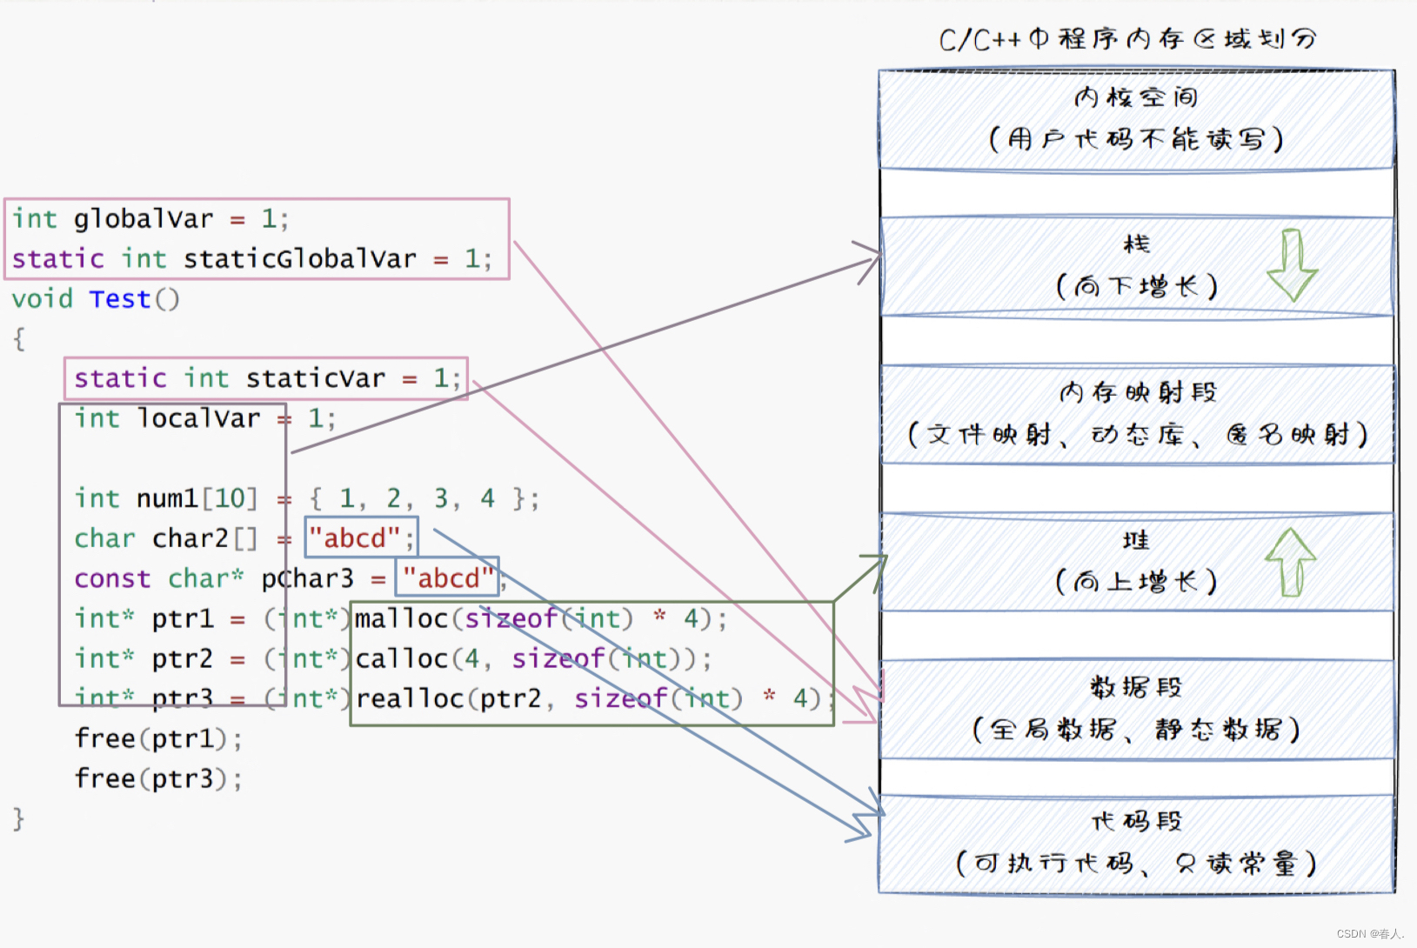
Task: Click the declaration "int* ptr2"
Action: point(144,658)
